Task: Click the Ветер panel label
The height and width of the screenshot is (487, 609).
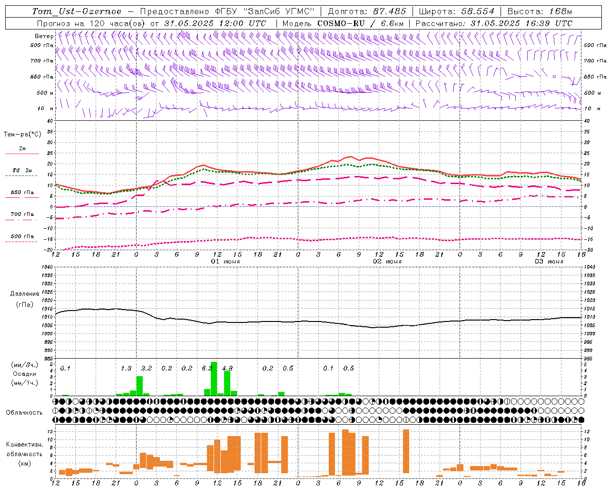Action: pos(44,36)
